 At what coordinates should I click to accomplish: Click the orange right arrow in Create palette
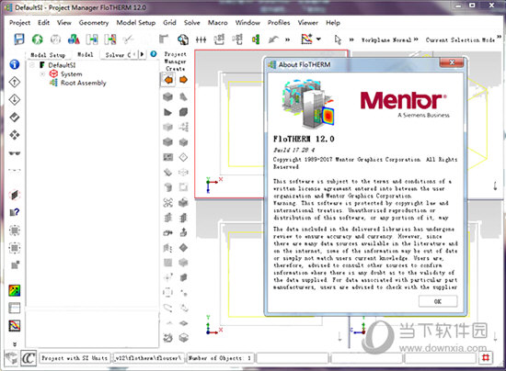[x=183, y=80]
